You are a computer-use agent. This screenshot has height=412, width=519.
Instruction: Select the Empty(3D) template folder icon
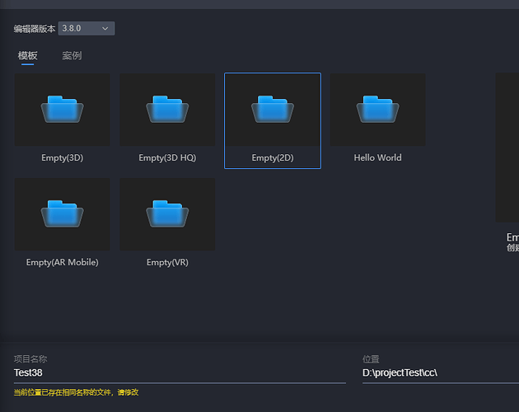click(x=63, y=109)
